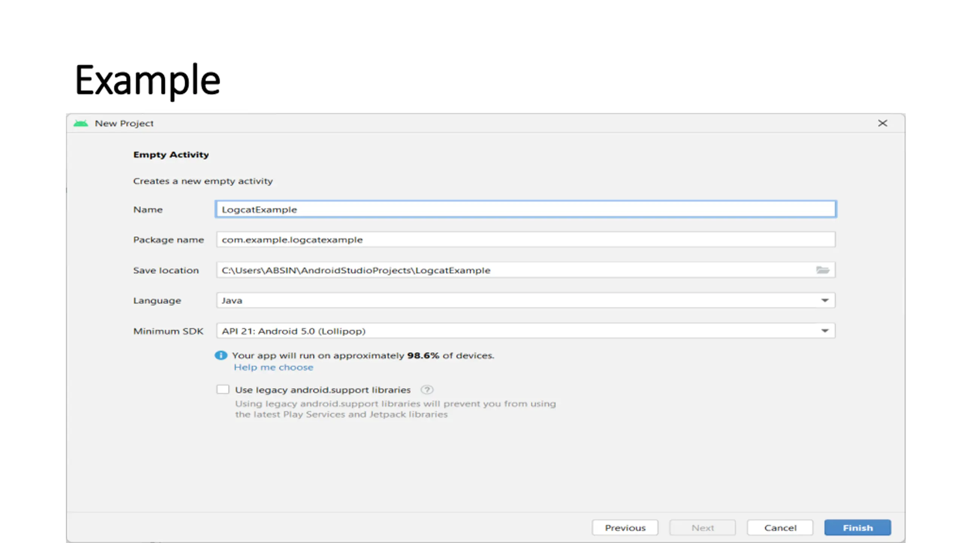Open the Help me choose link
Screen dimensions: 966x543
point(274,367)
